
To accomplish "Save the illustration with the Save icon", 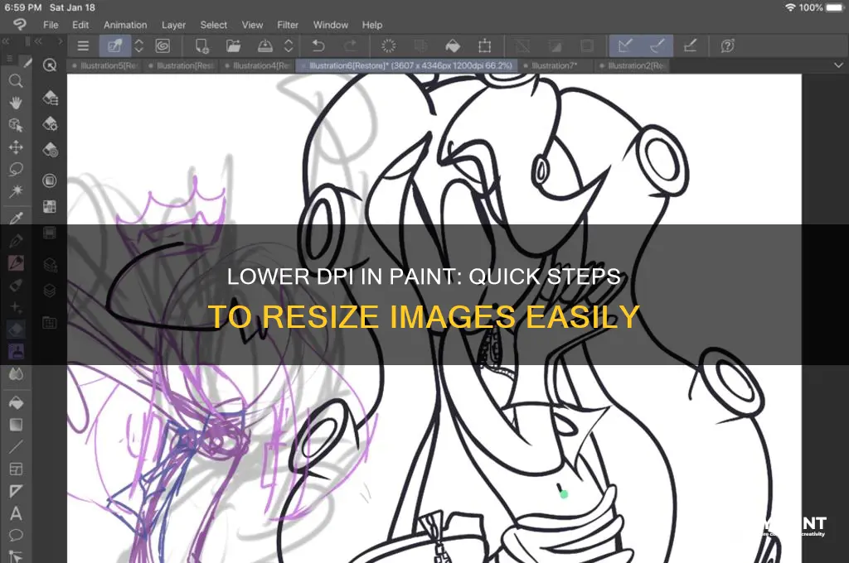I will pos(264,46).
